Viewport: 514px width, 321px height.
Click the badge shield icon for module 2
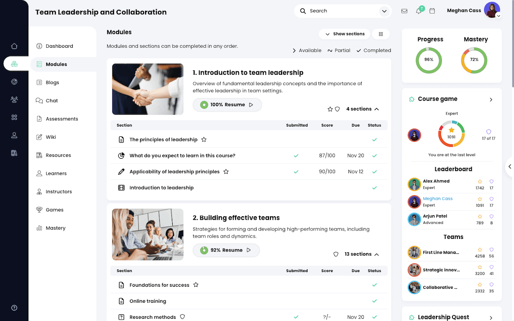tap(336, 254)
